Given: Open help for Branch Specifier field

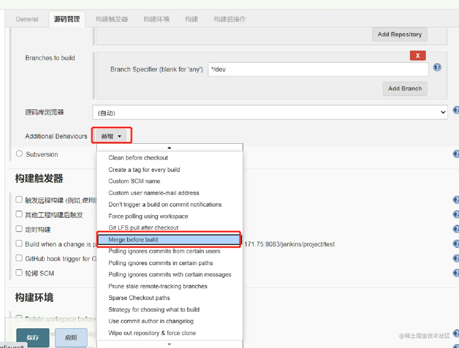Looking at the screenshot, I should tap(437, 67).
